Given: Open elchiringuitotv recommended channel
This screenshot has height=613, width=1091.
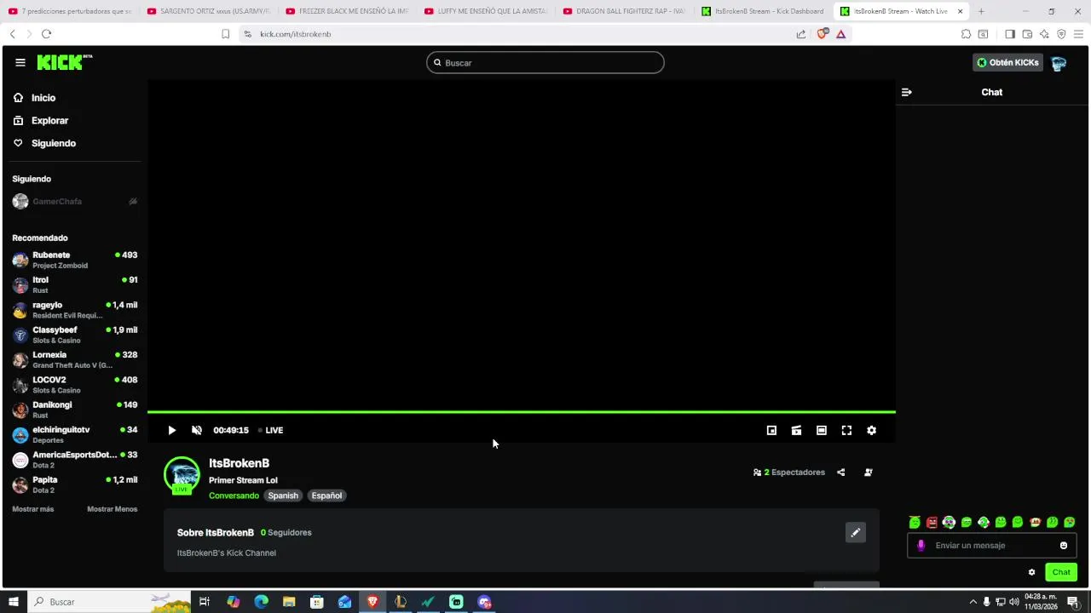Looking at the screenshot, I should [75, 434].
